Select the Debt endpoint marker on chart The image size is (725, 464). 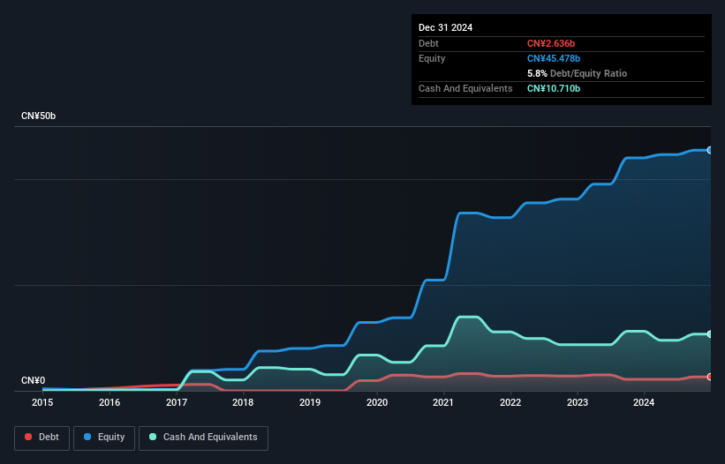tap(710, 377)
